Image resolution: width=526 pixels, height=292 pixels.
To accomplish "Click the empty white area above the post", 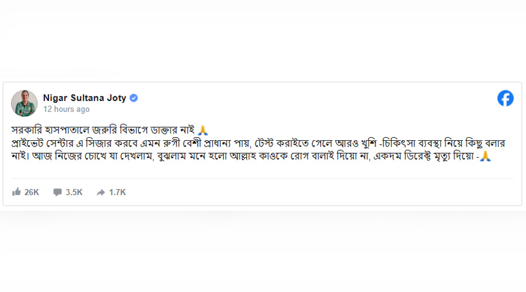I will click(x=263, y=41).
